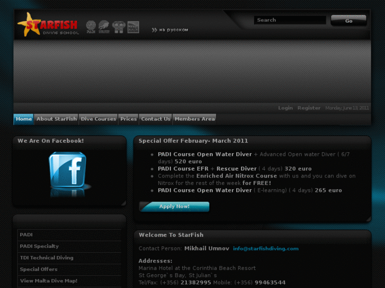Open the Register link
385x288 pixels.
(309, 108)
